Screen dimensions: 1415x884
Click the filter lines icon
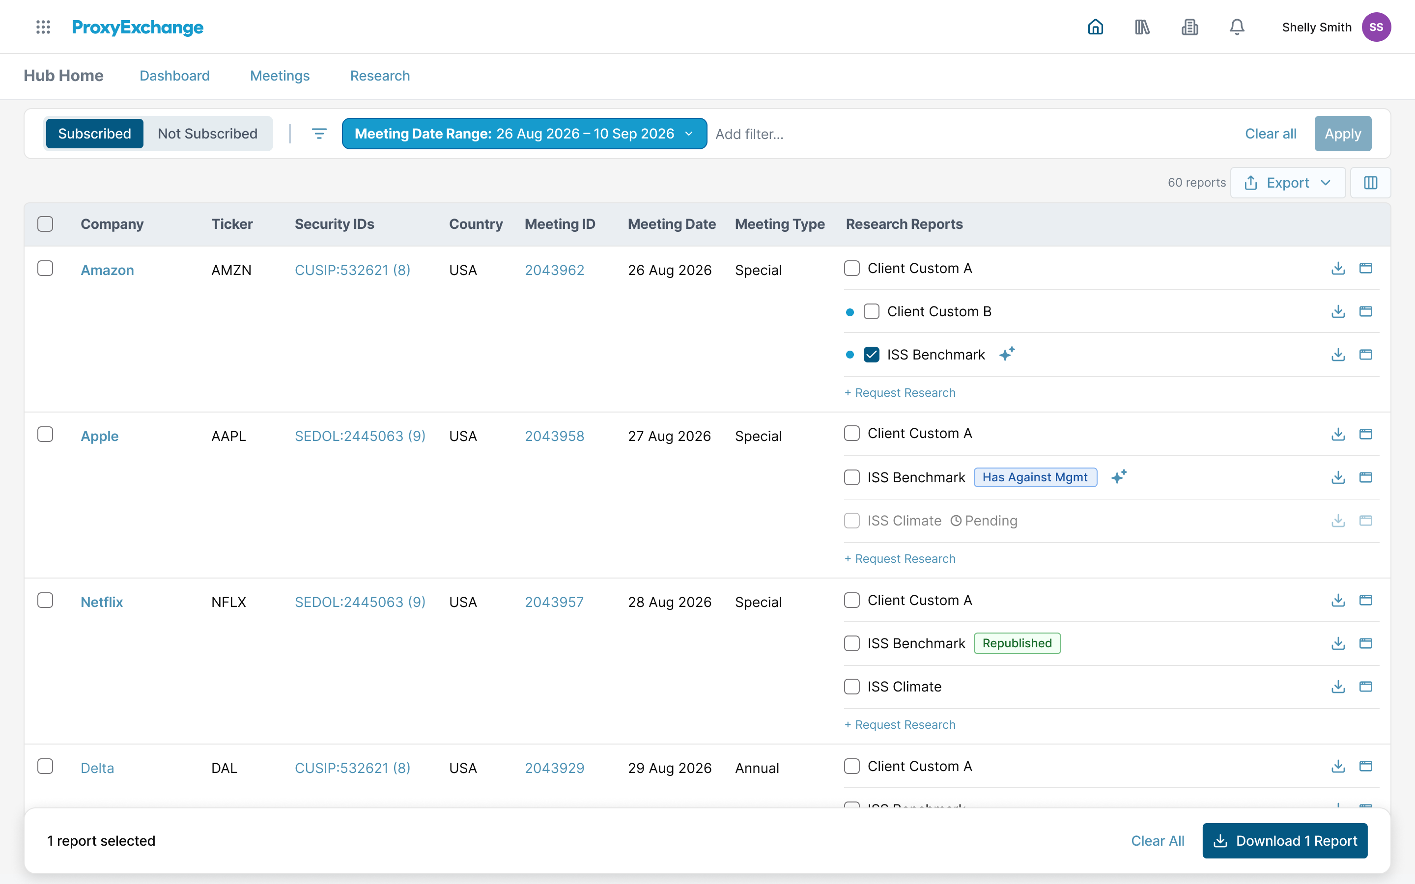[319, 134]
